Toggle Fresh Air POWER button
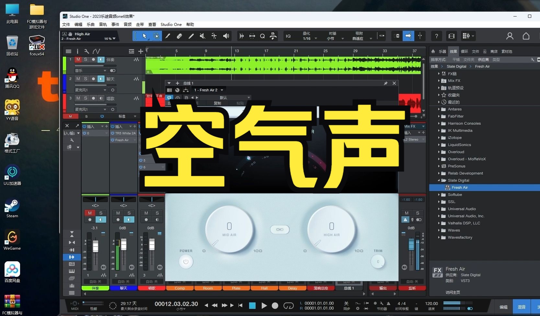Image resolution: width=540 pixels, height=316 pixels. point(186,262)
